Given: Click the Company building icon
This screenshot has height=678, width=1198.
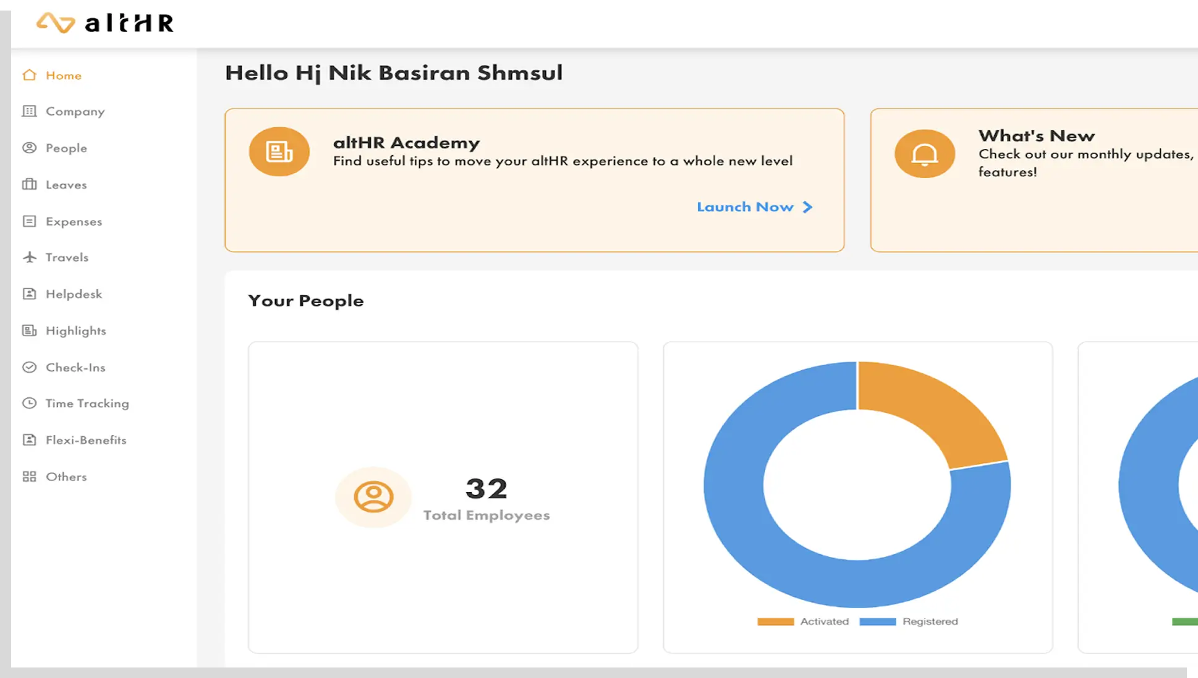Looking at the screenshot, I should pos(29,111).
